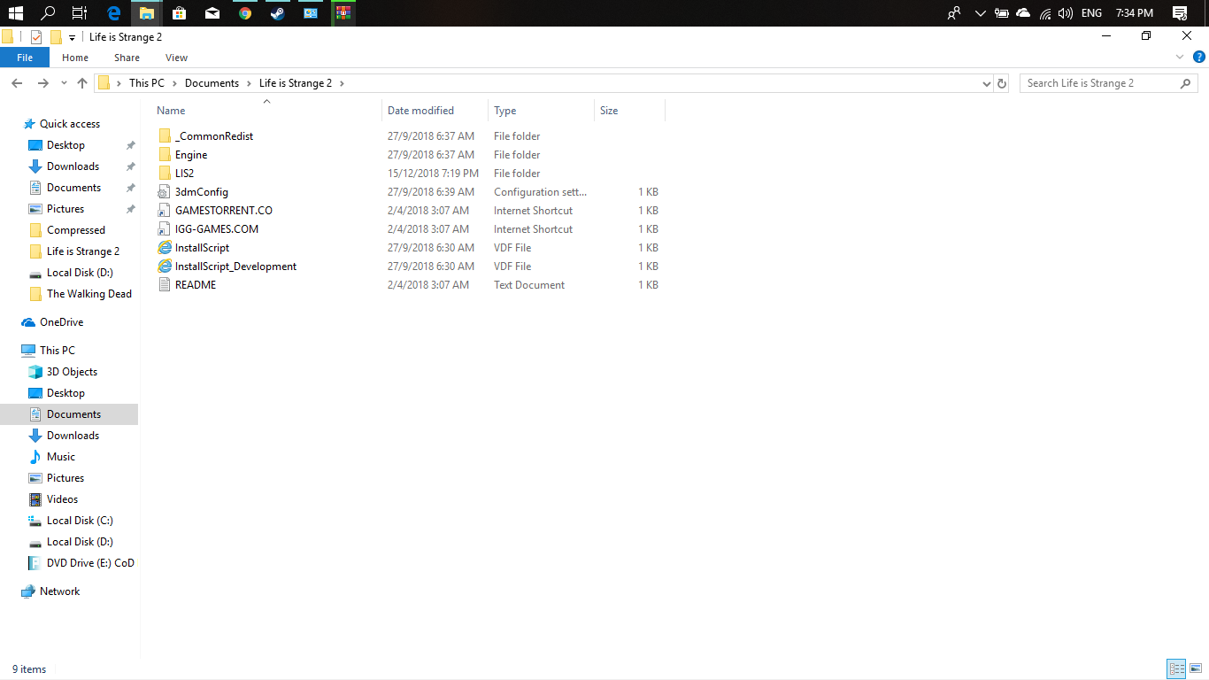
Task: Switch to large icons view in status bar
Action: (1196, 668)
